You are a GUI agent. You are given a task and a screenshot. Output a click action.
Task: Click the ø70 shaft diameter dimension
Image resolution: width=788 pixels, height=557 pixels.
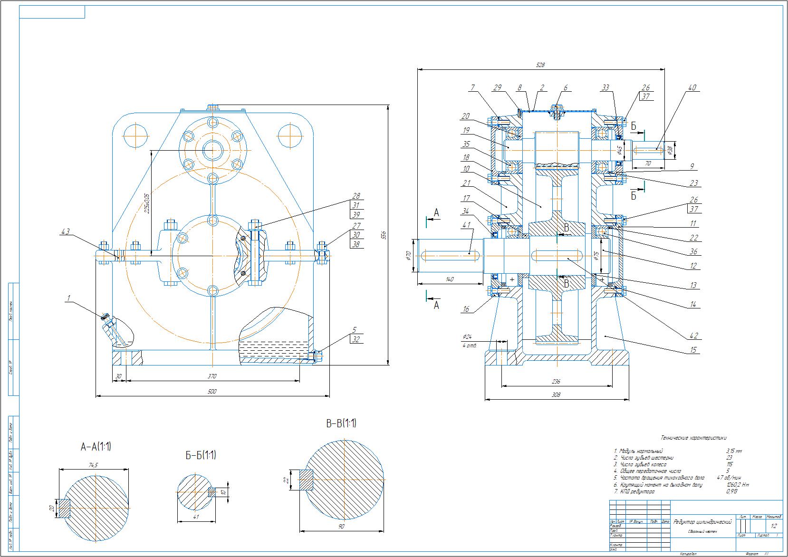tap(408, 256)
